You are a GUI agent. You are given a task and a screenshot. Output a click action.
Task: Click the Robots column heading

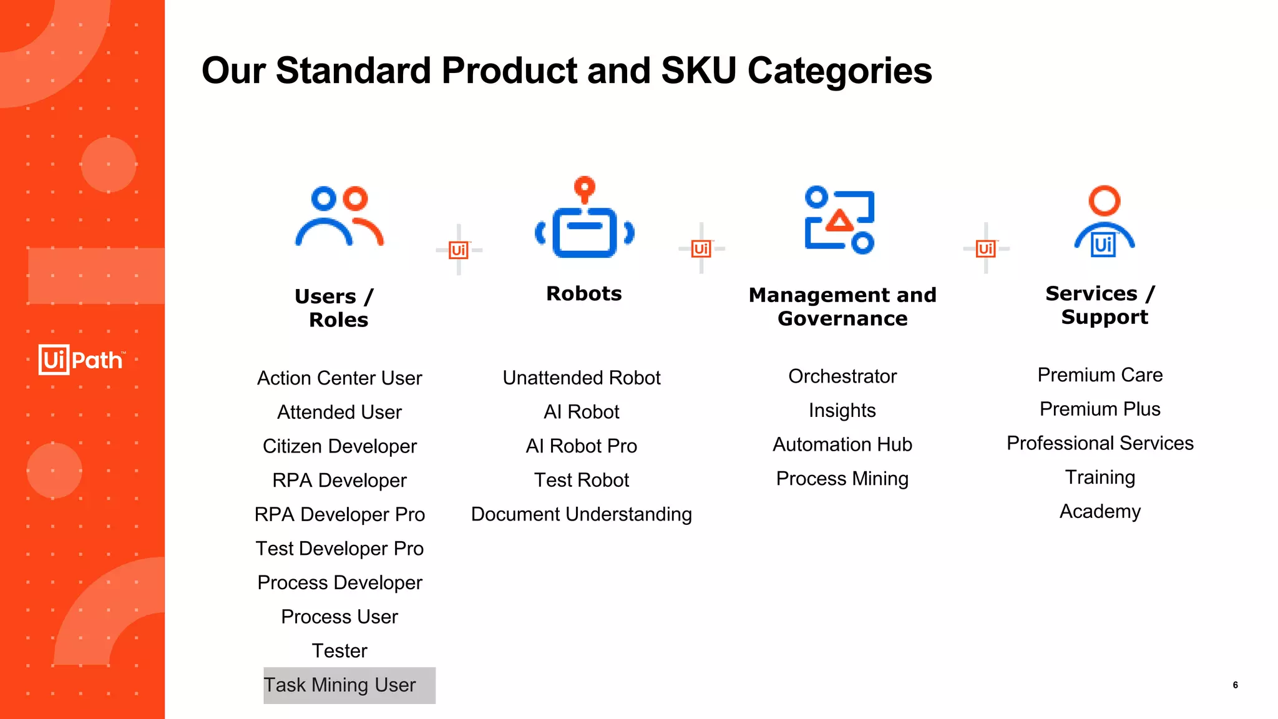pos(583,293)
